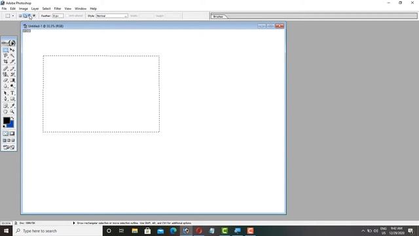Select the Paintbrush tool
Viewport: 419px width, 236px height.
(12, 68)
